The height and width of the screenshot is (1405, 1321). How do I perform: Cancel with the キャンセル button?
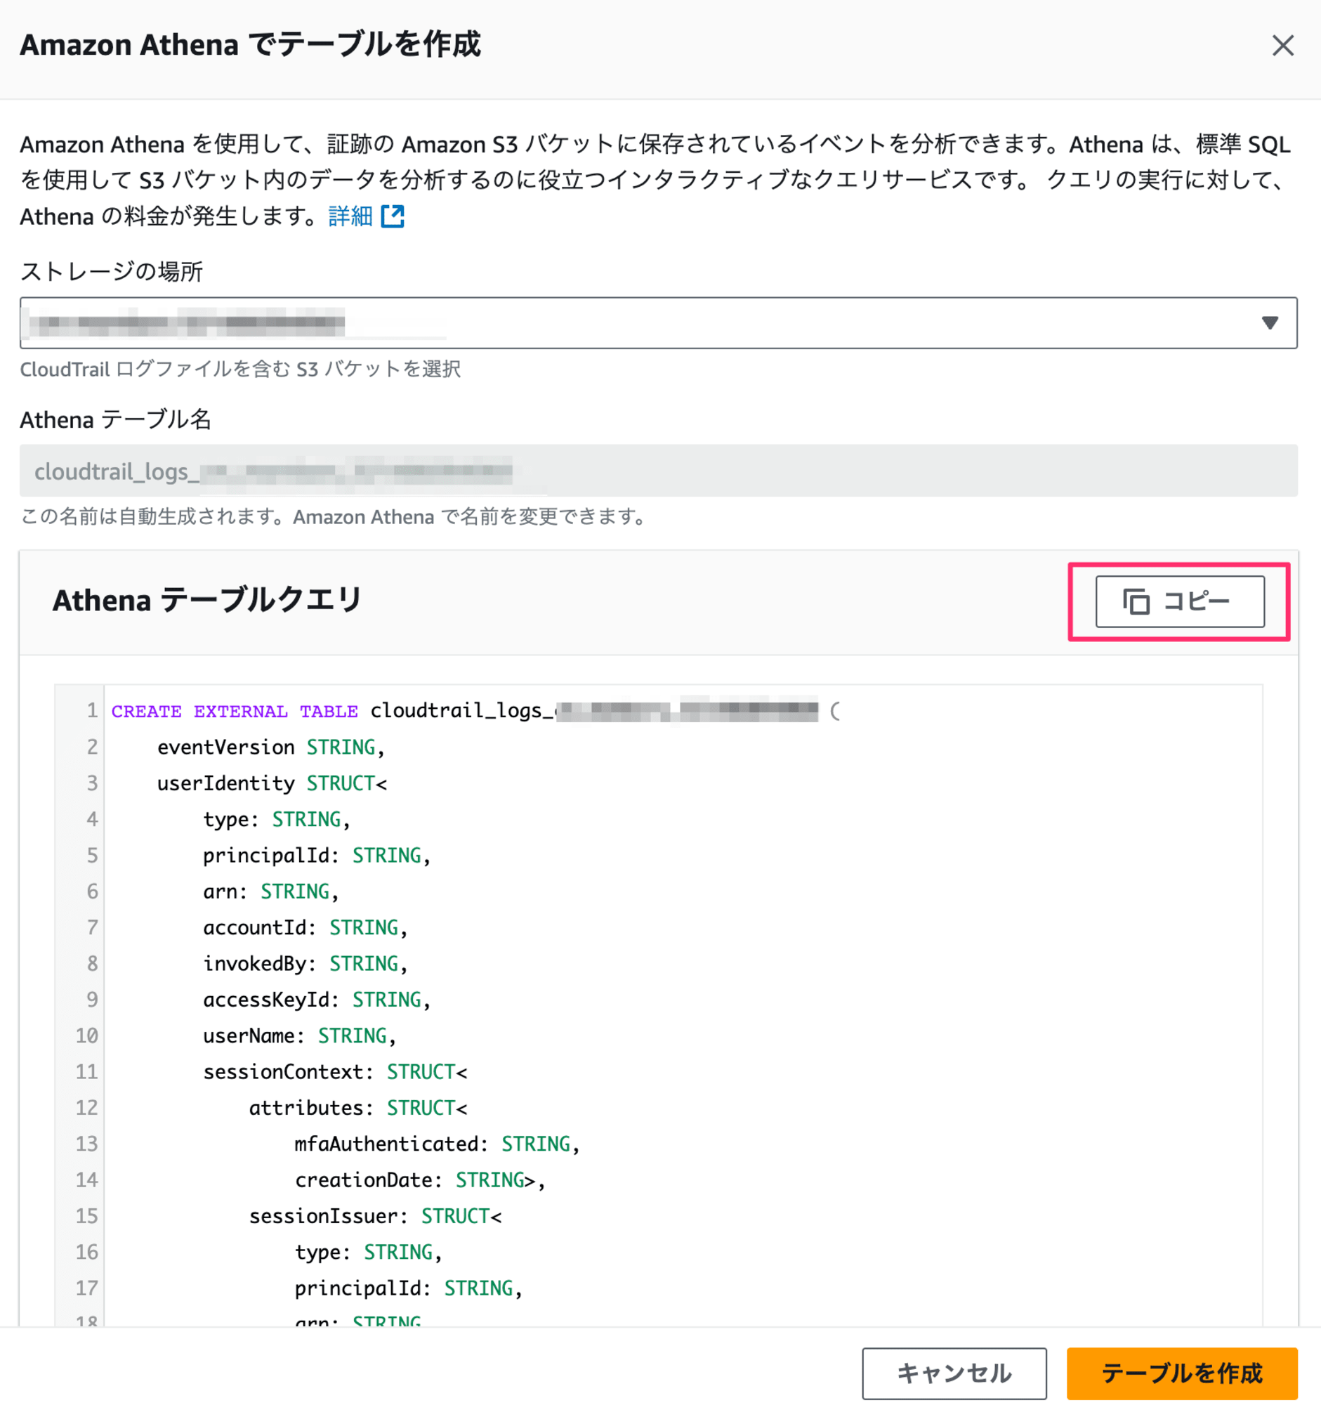[954, 1373]
